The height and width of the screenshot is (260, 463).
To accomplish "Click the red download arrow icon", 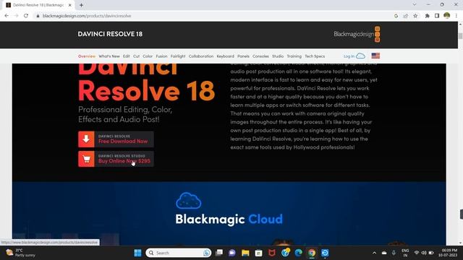I will (86, 139).
